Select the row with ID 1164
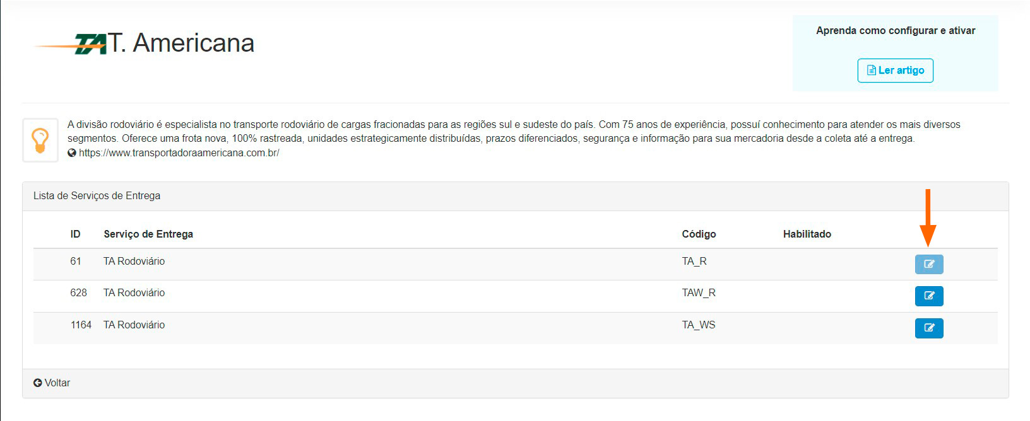1030x421 pixels. point(81,325)
